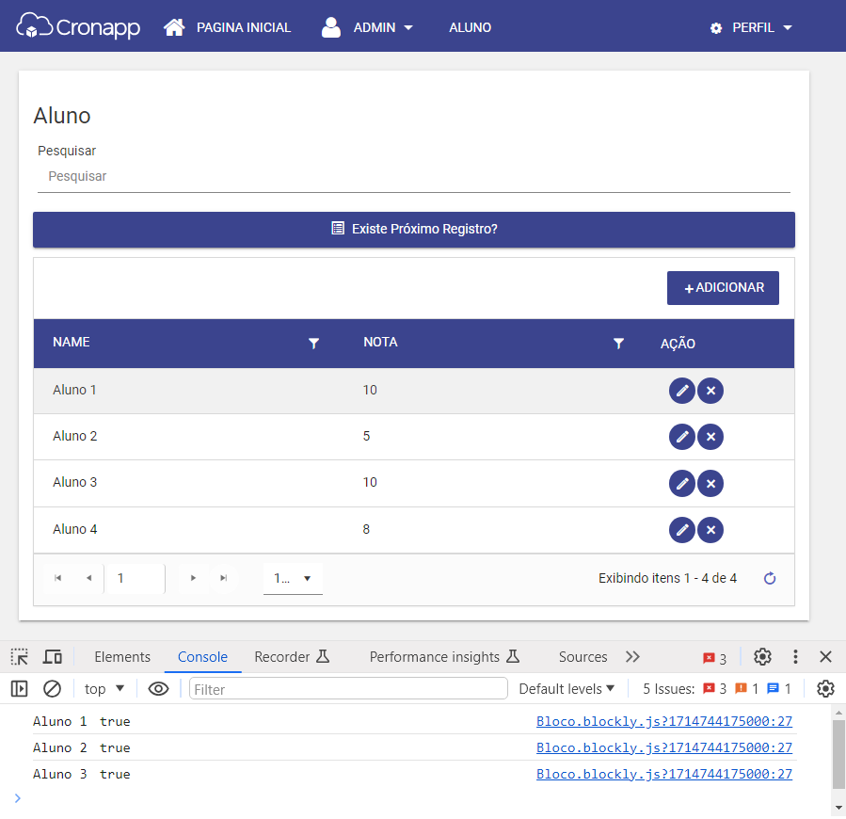Refresh the grid with the reload icon
Image resolution: width=846 pixels, height=819 pixels.
(x=770, y=578)
